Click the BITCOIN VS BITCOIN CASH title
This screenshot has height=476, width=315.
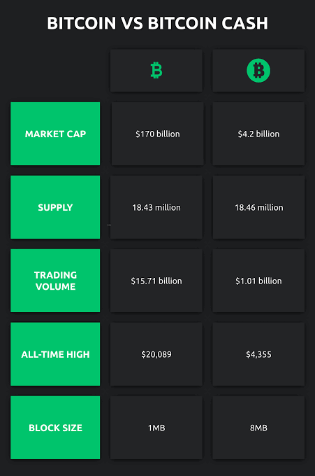(158, 23)
